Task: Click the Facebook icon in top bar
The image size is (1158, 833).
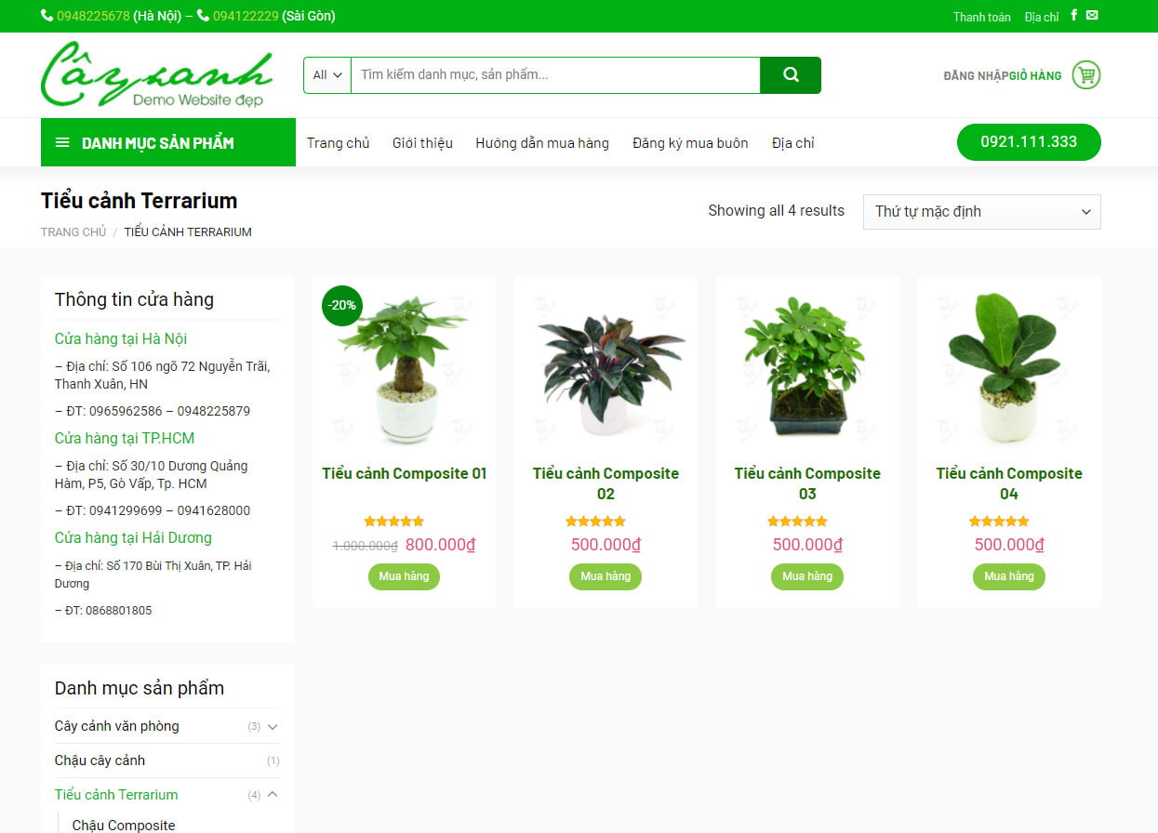Action: [1074, 16]
